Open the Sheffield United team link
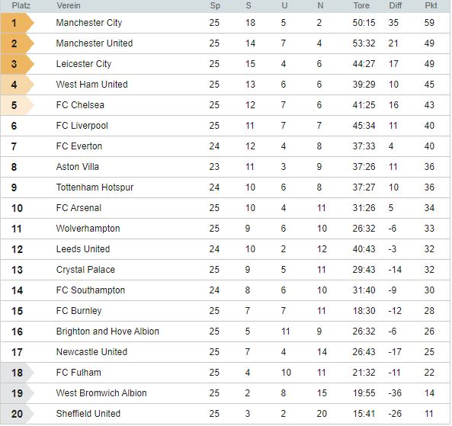This screenshot has height=426, width=452. (88, 414)
